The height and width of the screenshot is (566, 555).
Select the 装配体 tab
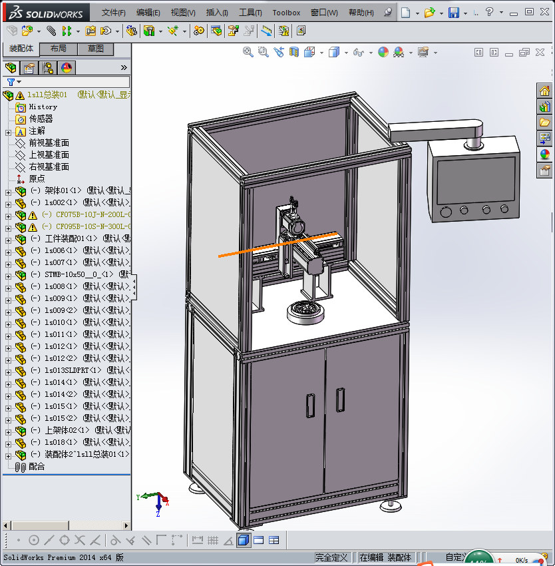(21, 49)
